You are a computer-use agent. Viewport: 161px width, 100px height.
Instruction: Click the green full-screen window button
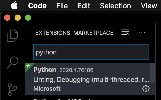tap(28, 18)
